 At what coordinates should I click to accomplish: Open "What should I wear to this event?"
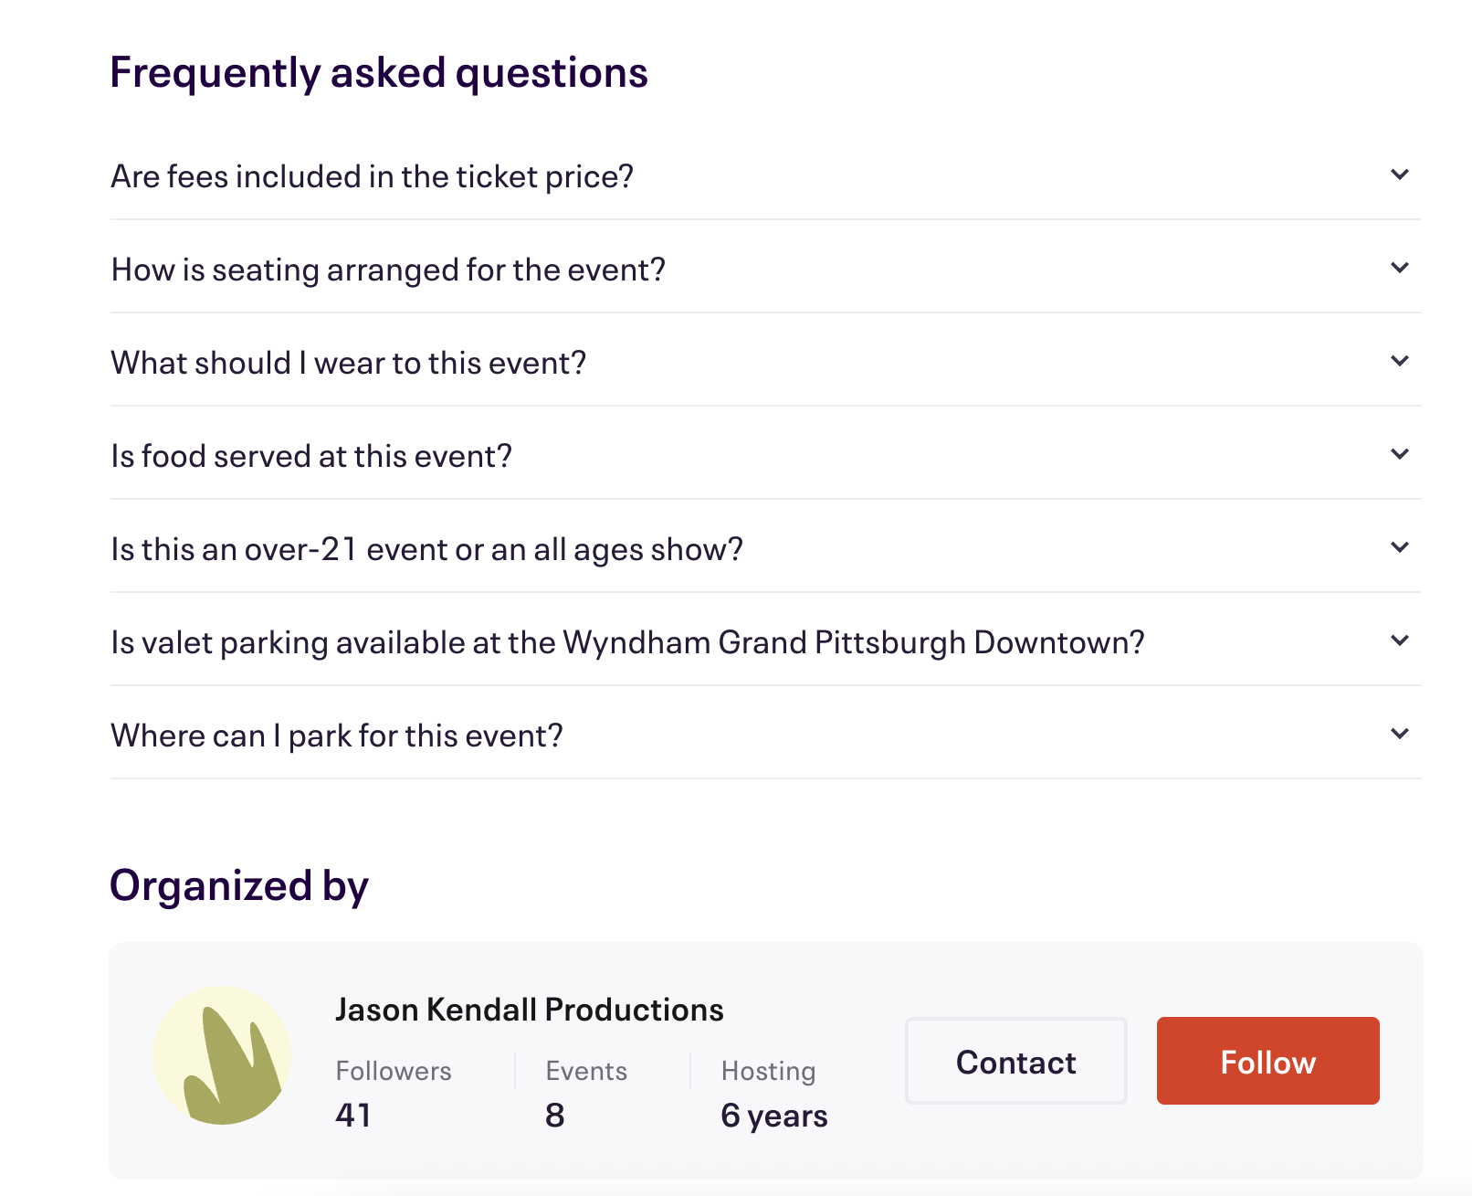348,363
